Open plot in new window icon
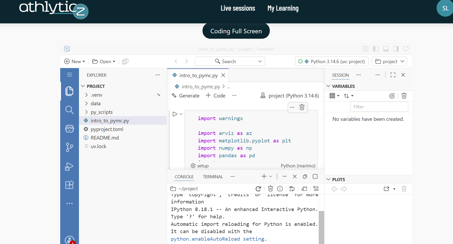The height and width of the screenshot is (244, 453). 387,189
